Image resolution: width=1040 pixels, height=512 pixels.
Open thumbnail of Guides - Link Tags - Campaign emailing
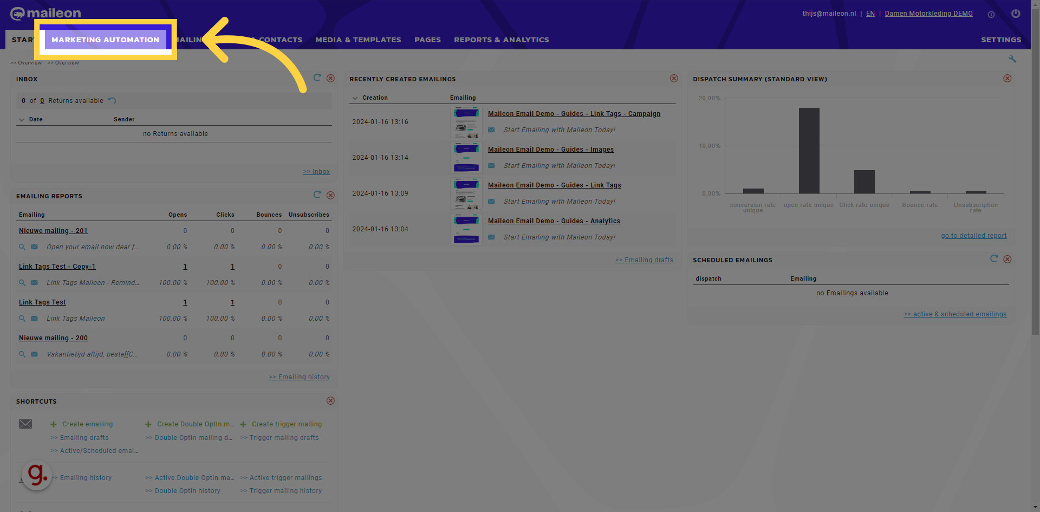tap(466, 122)
